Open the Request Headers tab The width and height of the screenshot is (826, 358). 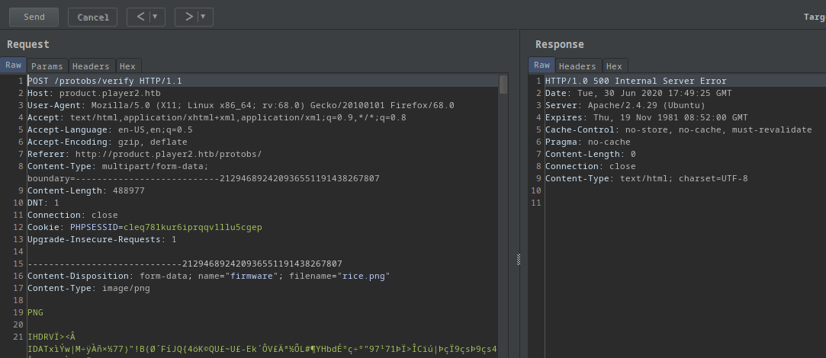pos(92,66)
